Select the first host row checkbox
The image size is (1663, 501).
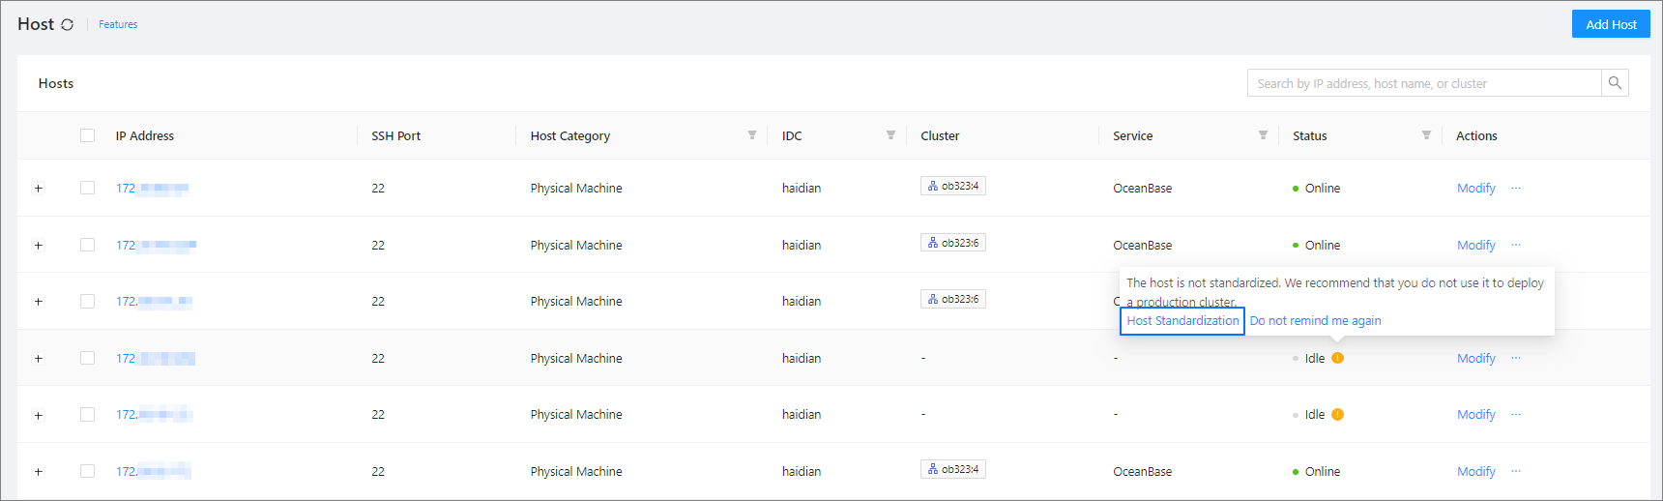[x=88, y=188]
